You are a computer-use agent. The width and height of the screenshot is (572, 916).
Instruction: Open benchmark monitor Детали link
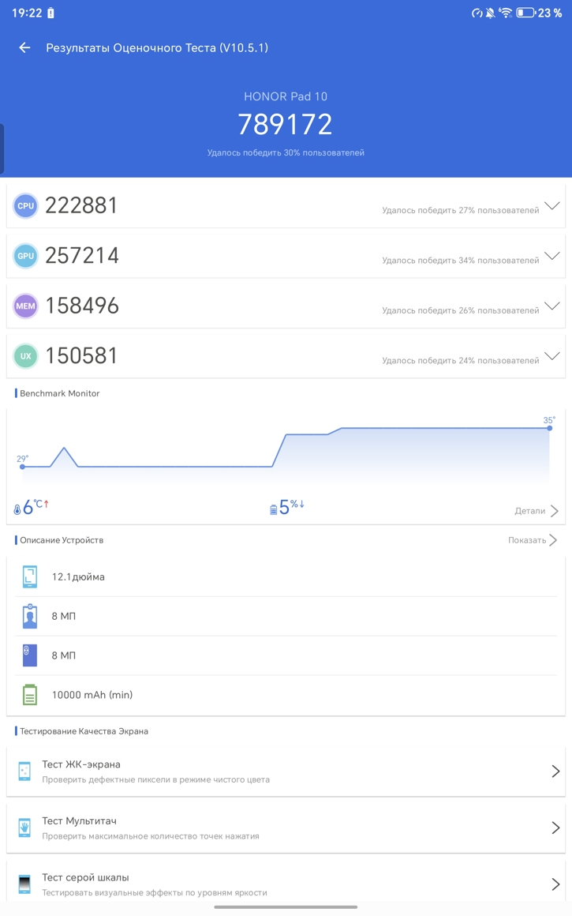(x=536, y=511)
